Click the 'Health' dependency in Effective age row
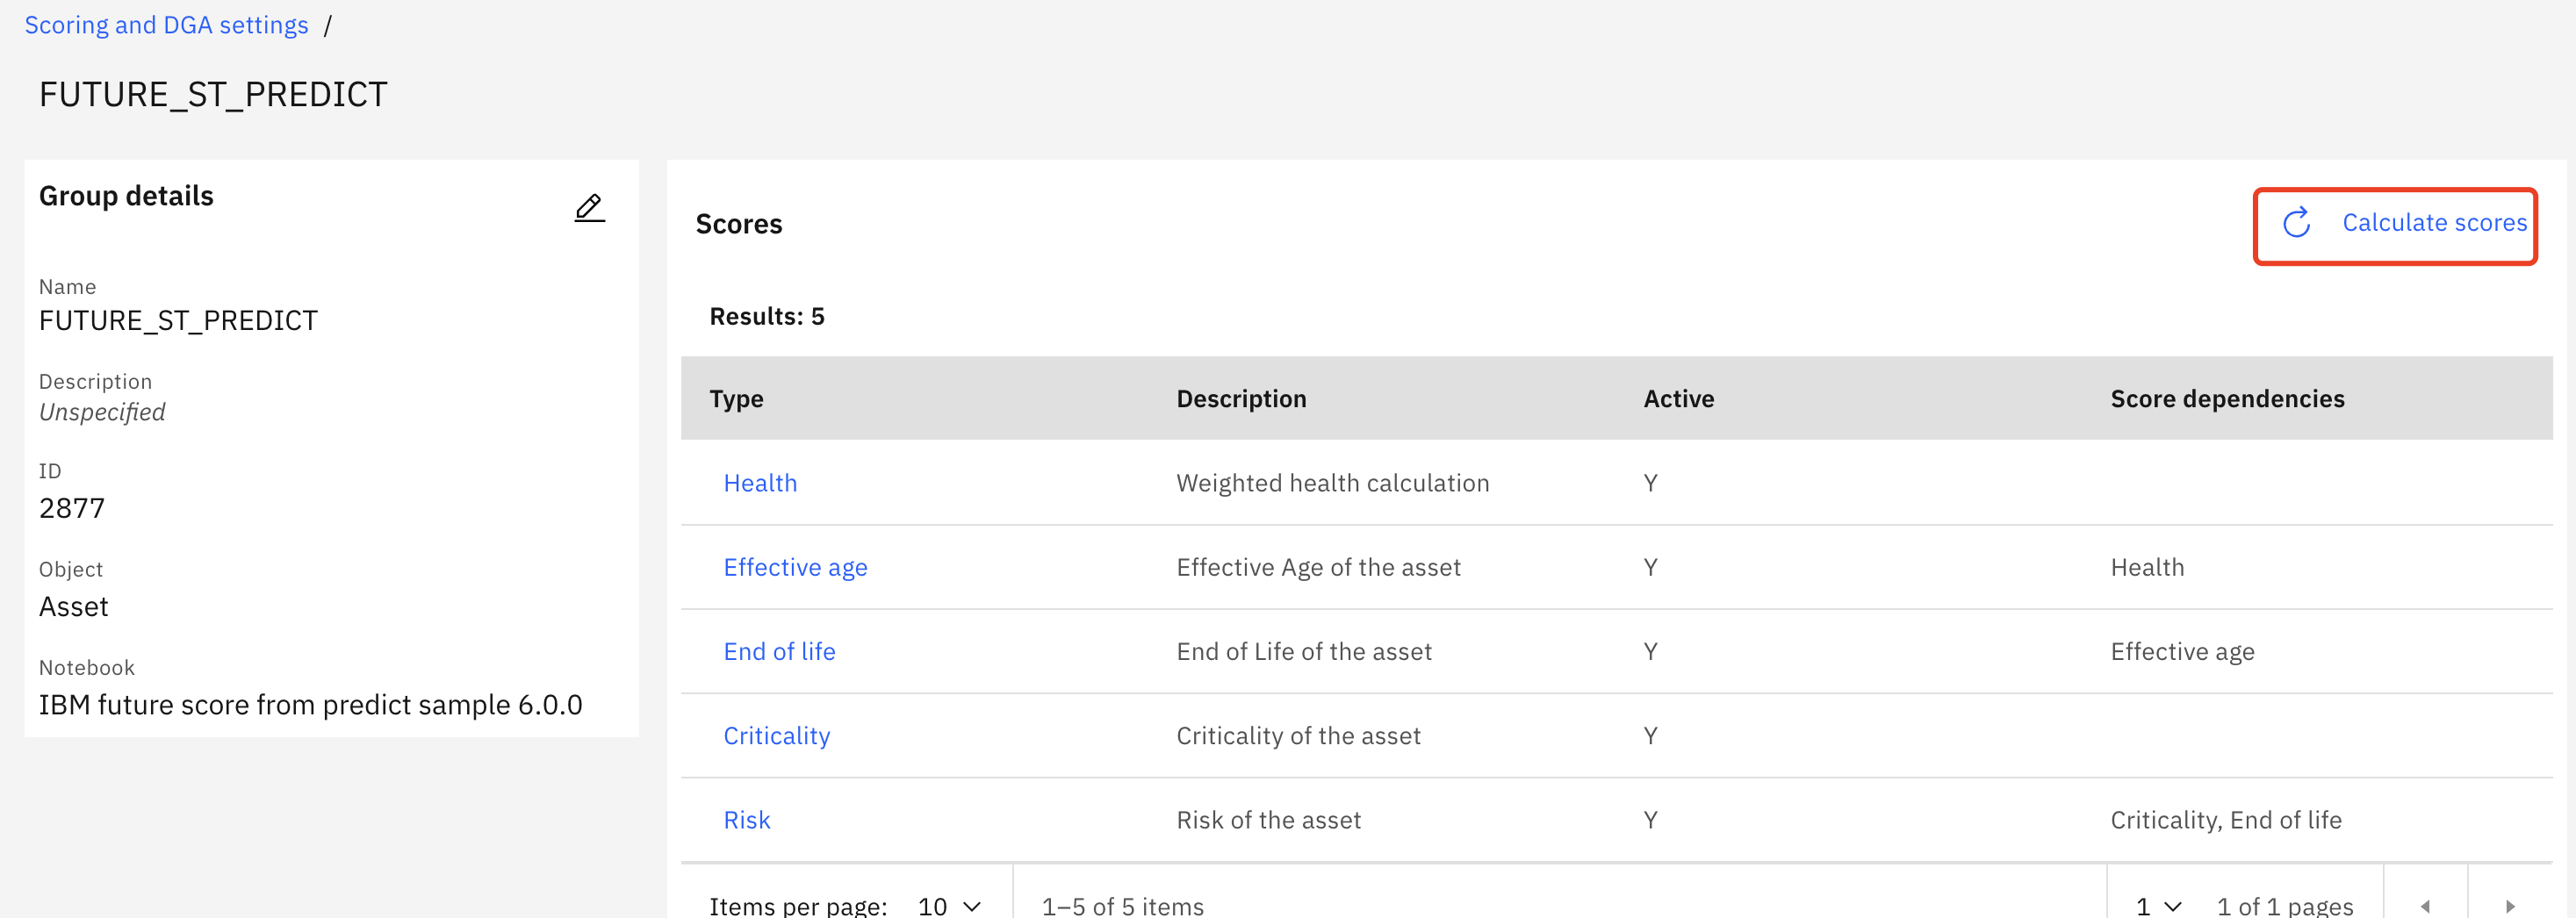2576x918 pixels. tap(2147, 567)
